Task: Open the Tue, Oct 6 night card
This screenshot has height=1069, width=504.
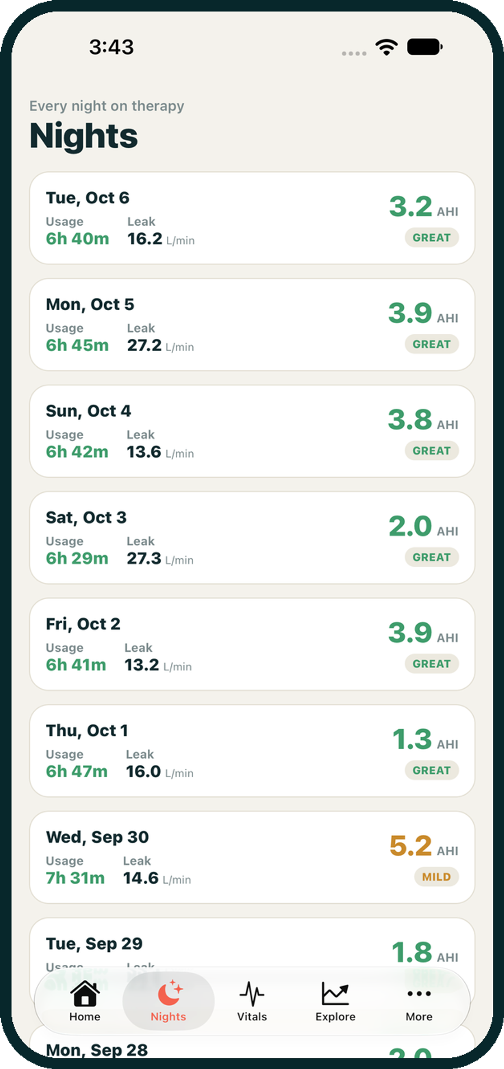Action: pos(252,218)
